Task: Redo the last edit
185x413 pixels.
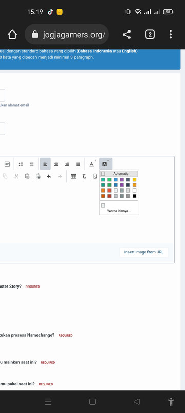Action: 60,176
